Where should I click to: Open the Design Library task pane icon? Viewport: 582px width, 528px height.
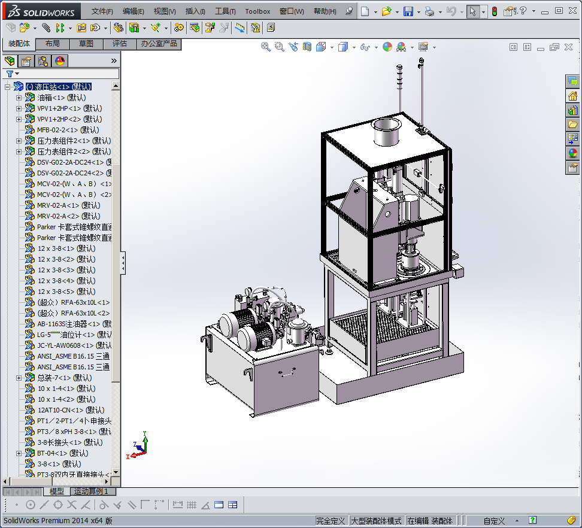[572, 110]
